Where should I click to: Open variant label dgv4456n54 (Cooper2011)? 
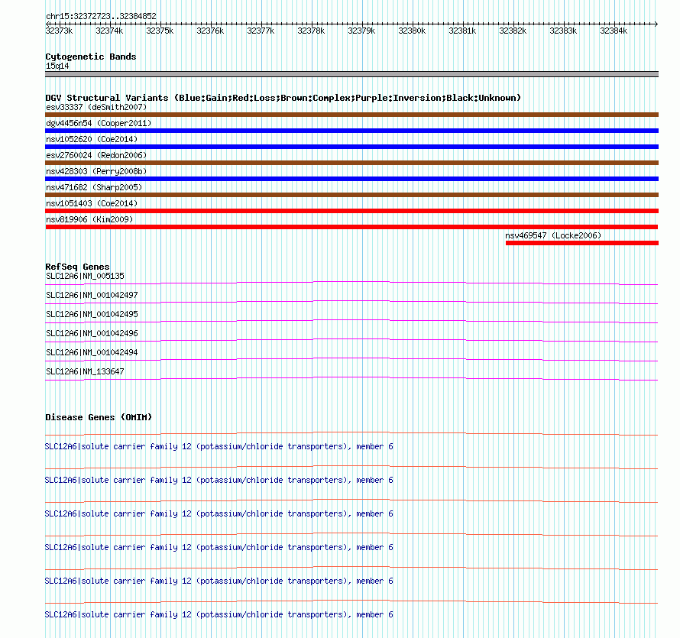click(x=99, y=123)
